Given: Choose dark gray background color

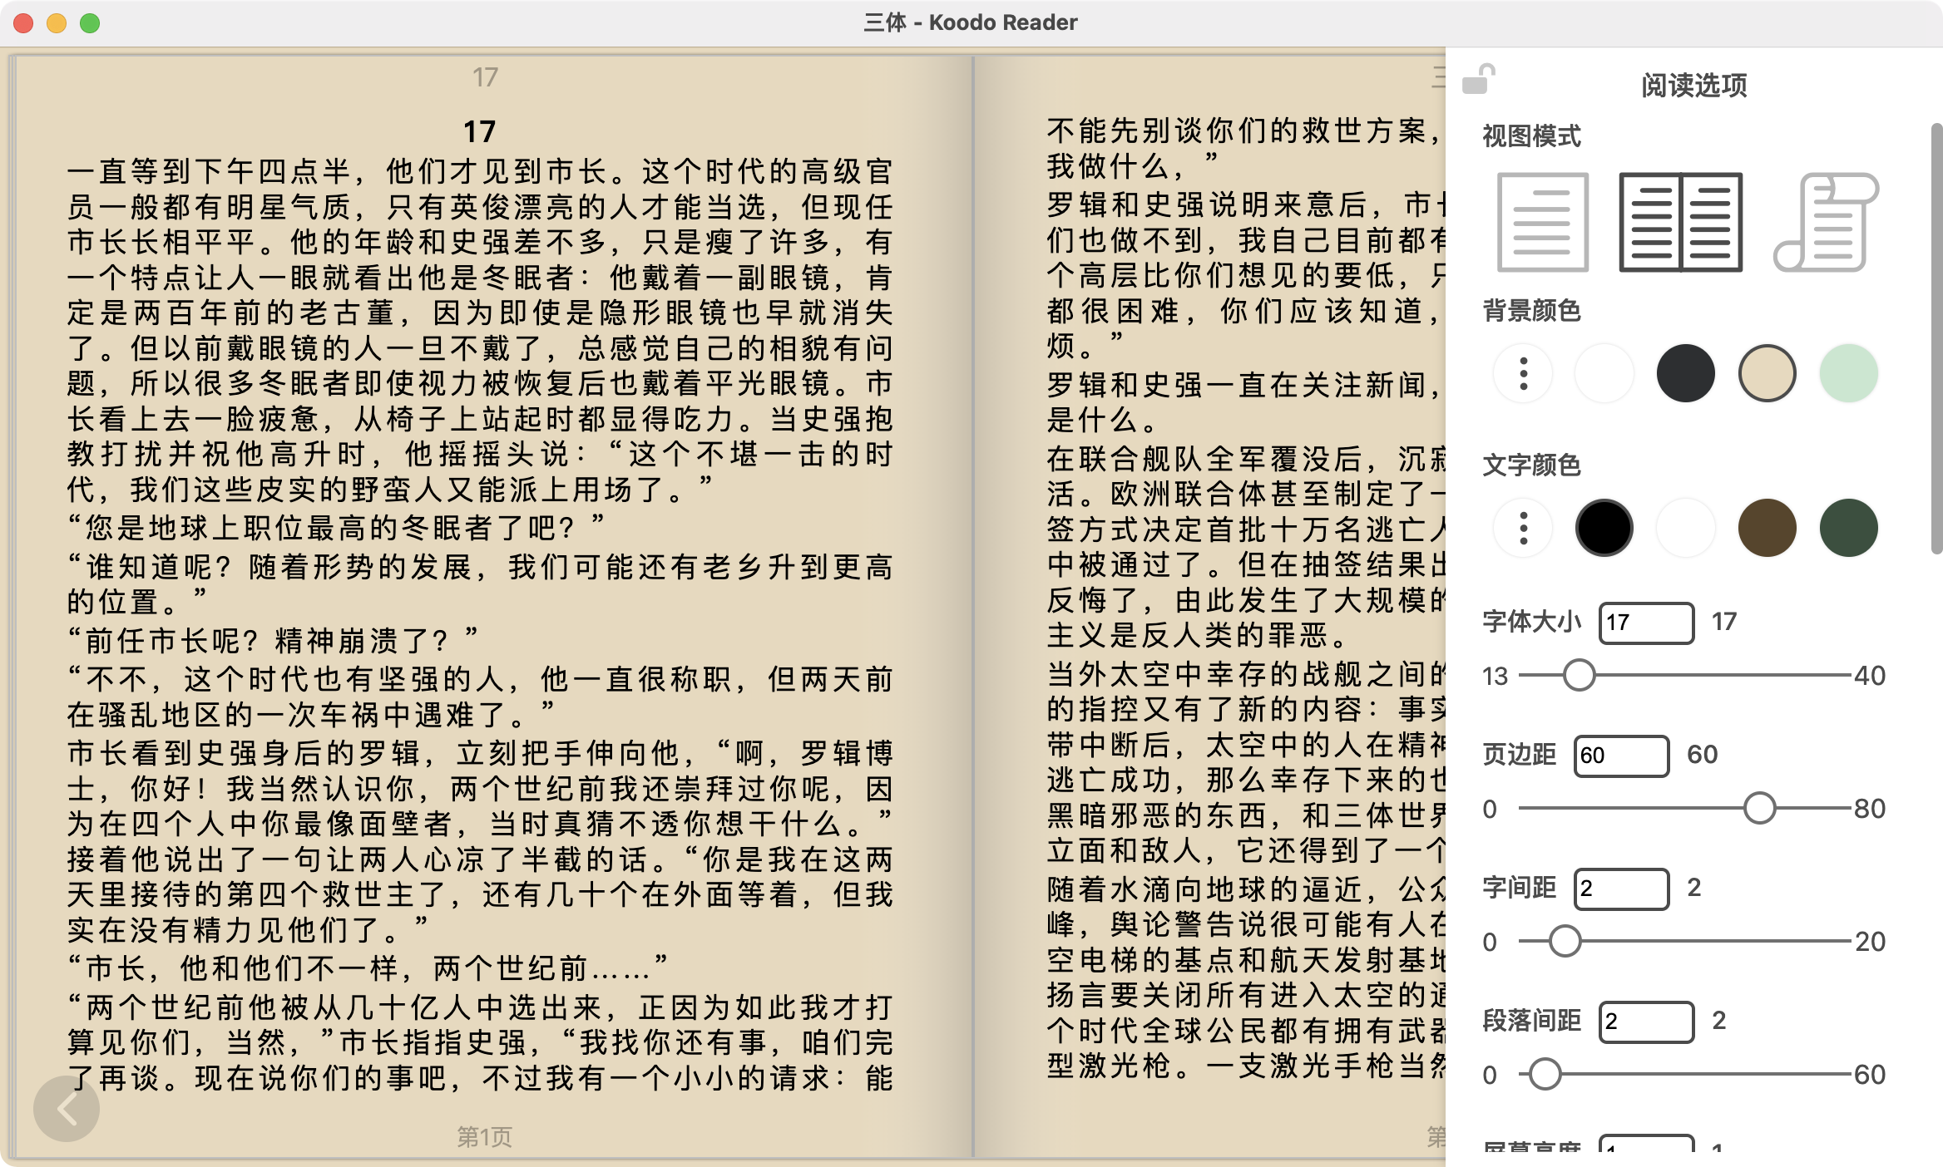Looking at the screenshot, I should coord(1686,374).
